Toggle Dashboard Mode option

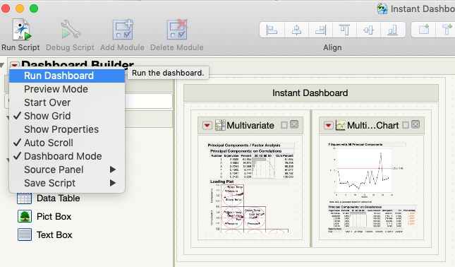pos(67,156)
